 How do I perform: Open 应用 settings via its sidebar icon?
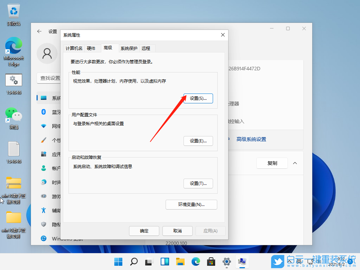[44, 154]
